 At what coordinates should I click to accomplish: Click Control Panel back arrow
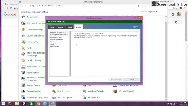click(21, 6)
